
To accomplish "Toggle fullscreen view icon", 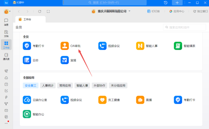I will point(48,11).
